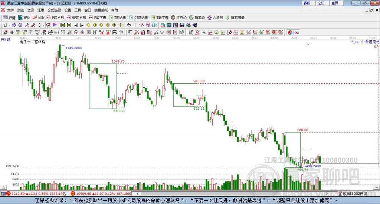
Task: Open the calculator icon
Action: tap(169, 25)
